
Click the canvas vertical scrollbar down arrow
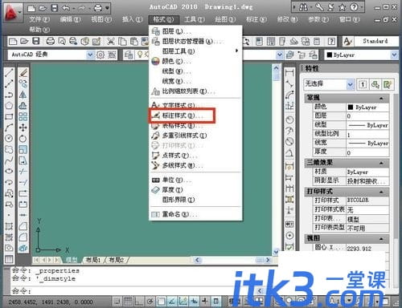click(276, 251)
